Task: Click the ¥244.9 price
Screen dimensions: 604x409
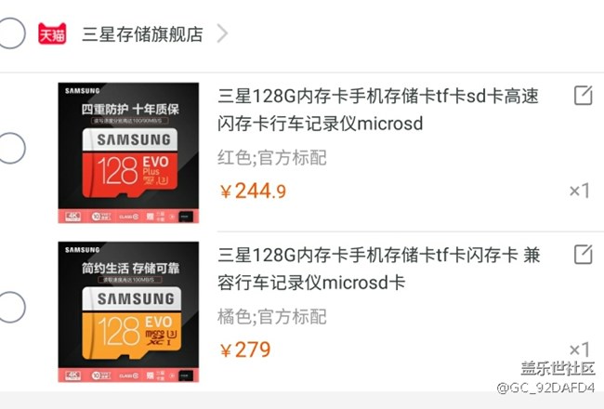Action: coord(253,191)
